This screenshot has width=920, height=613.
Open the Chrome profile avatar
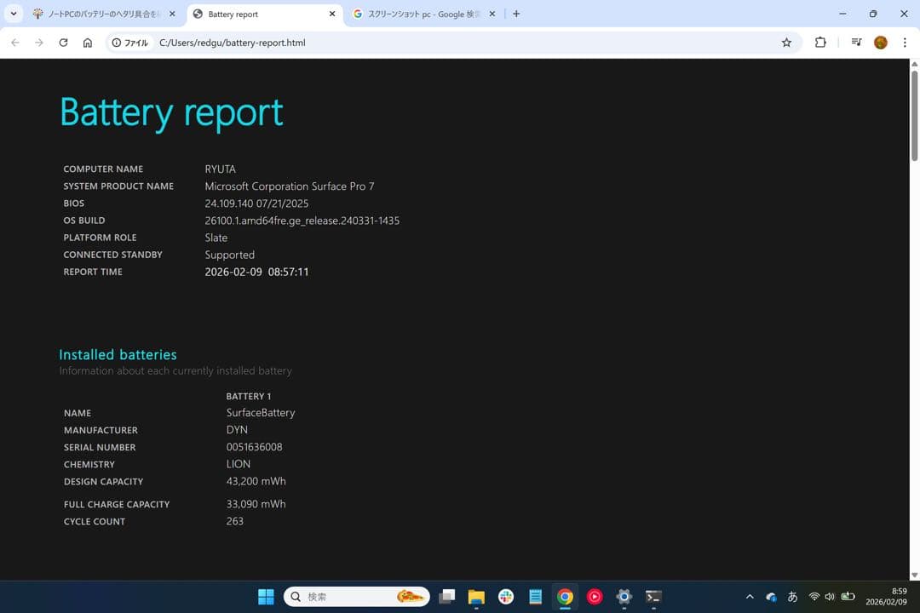tap(880, 42)
